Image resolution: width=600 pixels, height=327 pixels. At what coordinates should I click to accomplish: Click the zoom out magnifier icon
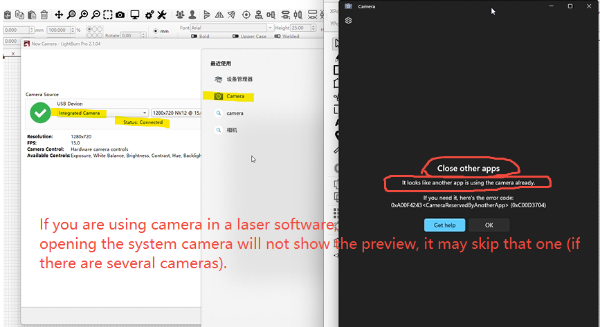click(96, 15)
